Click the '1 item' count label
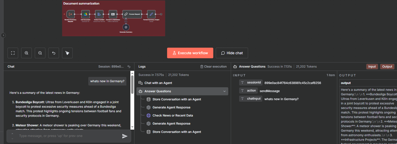397x144 pixels. 331,75
